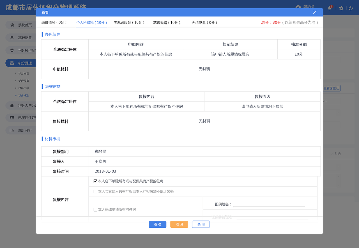
Task: Click 查看居住证 button behind dialog
Action: coord(331,88)
